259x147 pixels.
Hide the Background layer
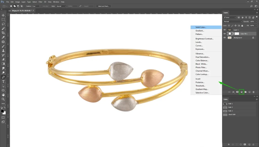pos(225,38)
